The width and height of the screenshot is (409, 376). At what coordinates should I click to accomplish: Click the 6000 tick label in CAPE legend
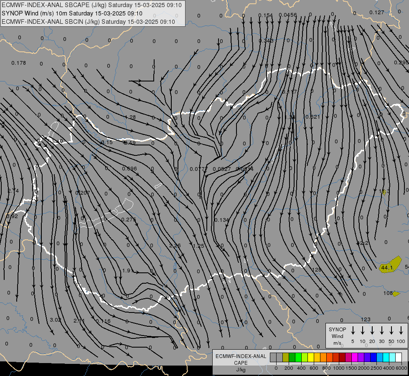click(x=401, y=368)
